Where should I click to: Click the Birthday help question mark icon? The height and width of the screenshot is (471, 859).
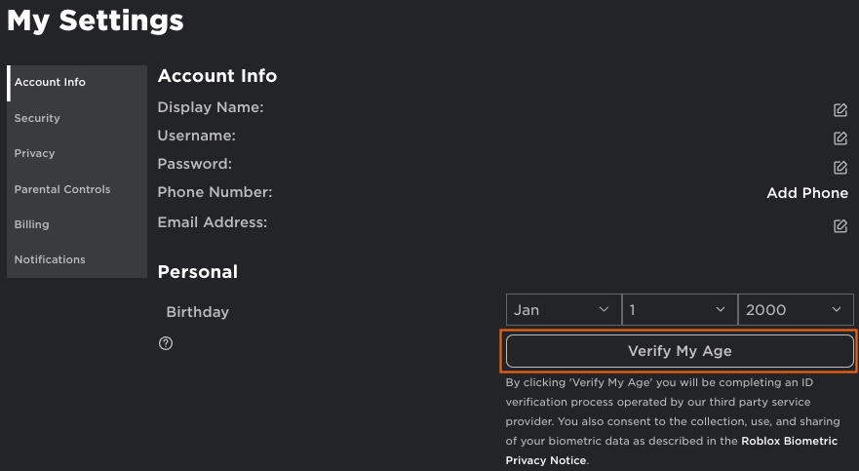pyautogui.click(x=166, y=343)
